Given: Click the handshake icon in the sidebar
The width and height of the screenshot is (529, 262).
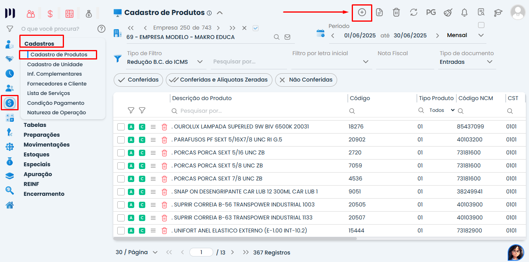Looking at the screenshot, I should (9, 59).
